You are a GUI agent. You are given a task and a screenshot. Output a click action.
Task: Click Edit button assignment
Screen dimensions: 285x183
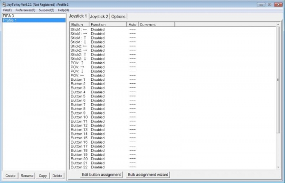point(101,174)
